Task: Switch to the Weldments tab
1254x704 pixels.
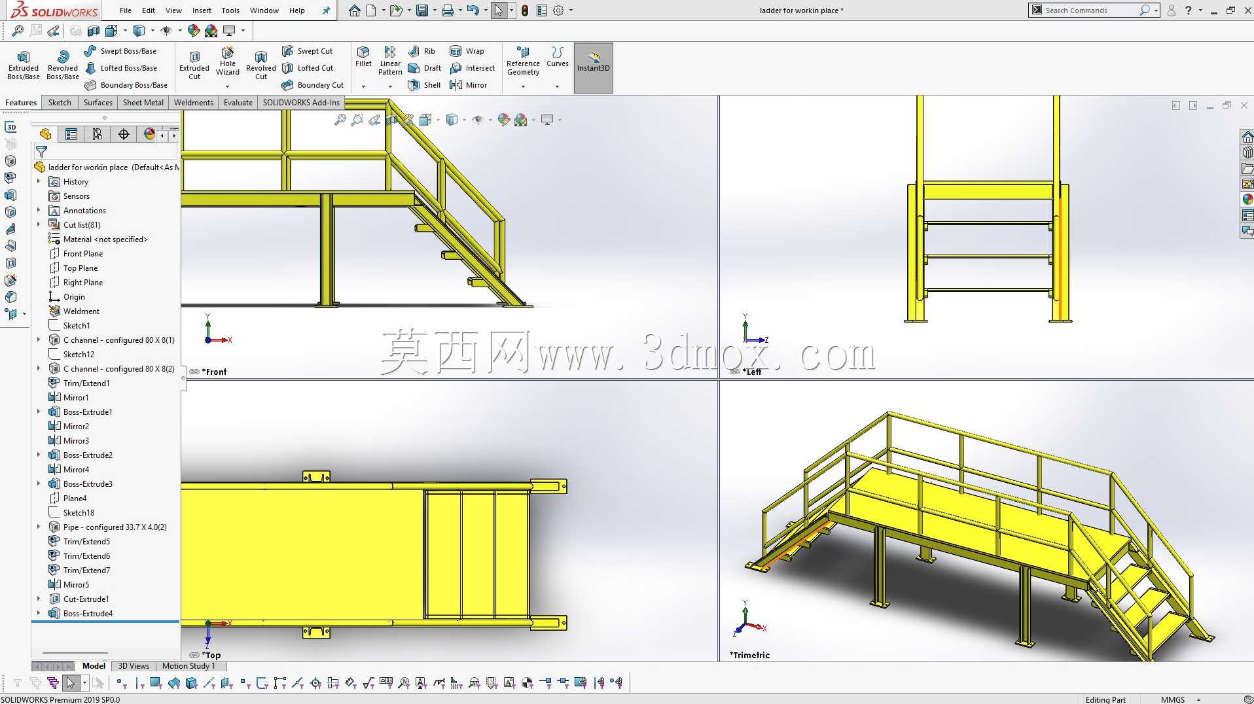Action: click(194, 103)
